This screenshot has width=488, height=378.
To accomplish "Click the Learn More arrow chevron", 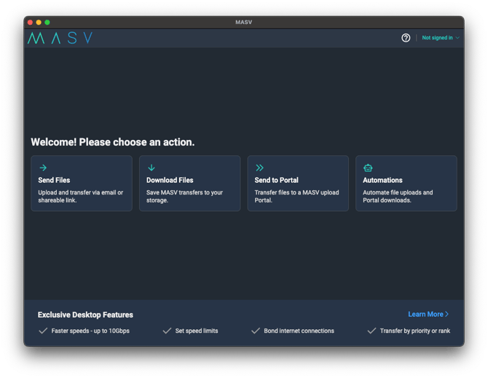I will (447, 315).
